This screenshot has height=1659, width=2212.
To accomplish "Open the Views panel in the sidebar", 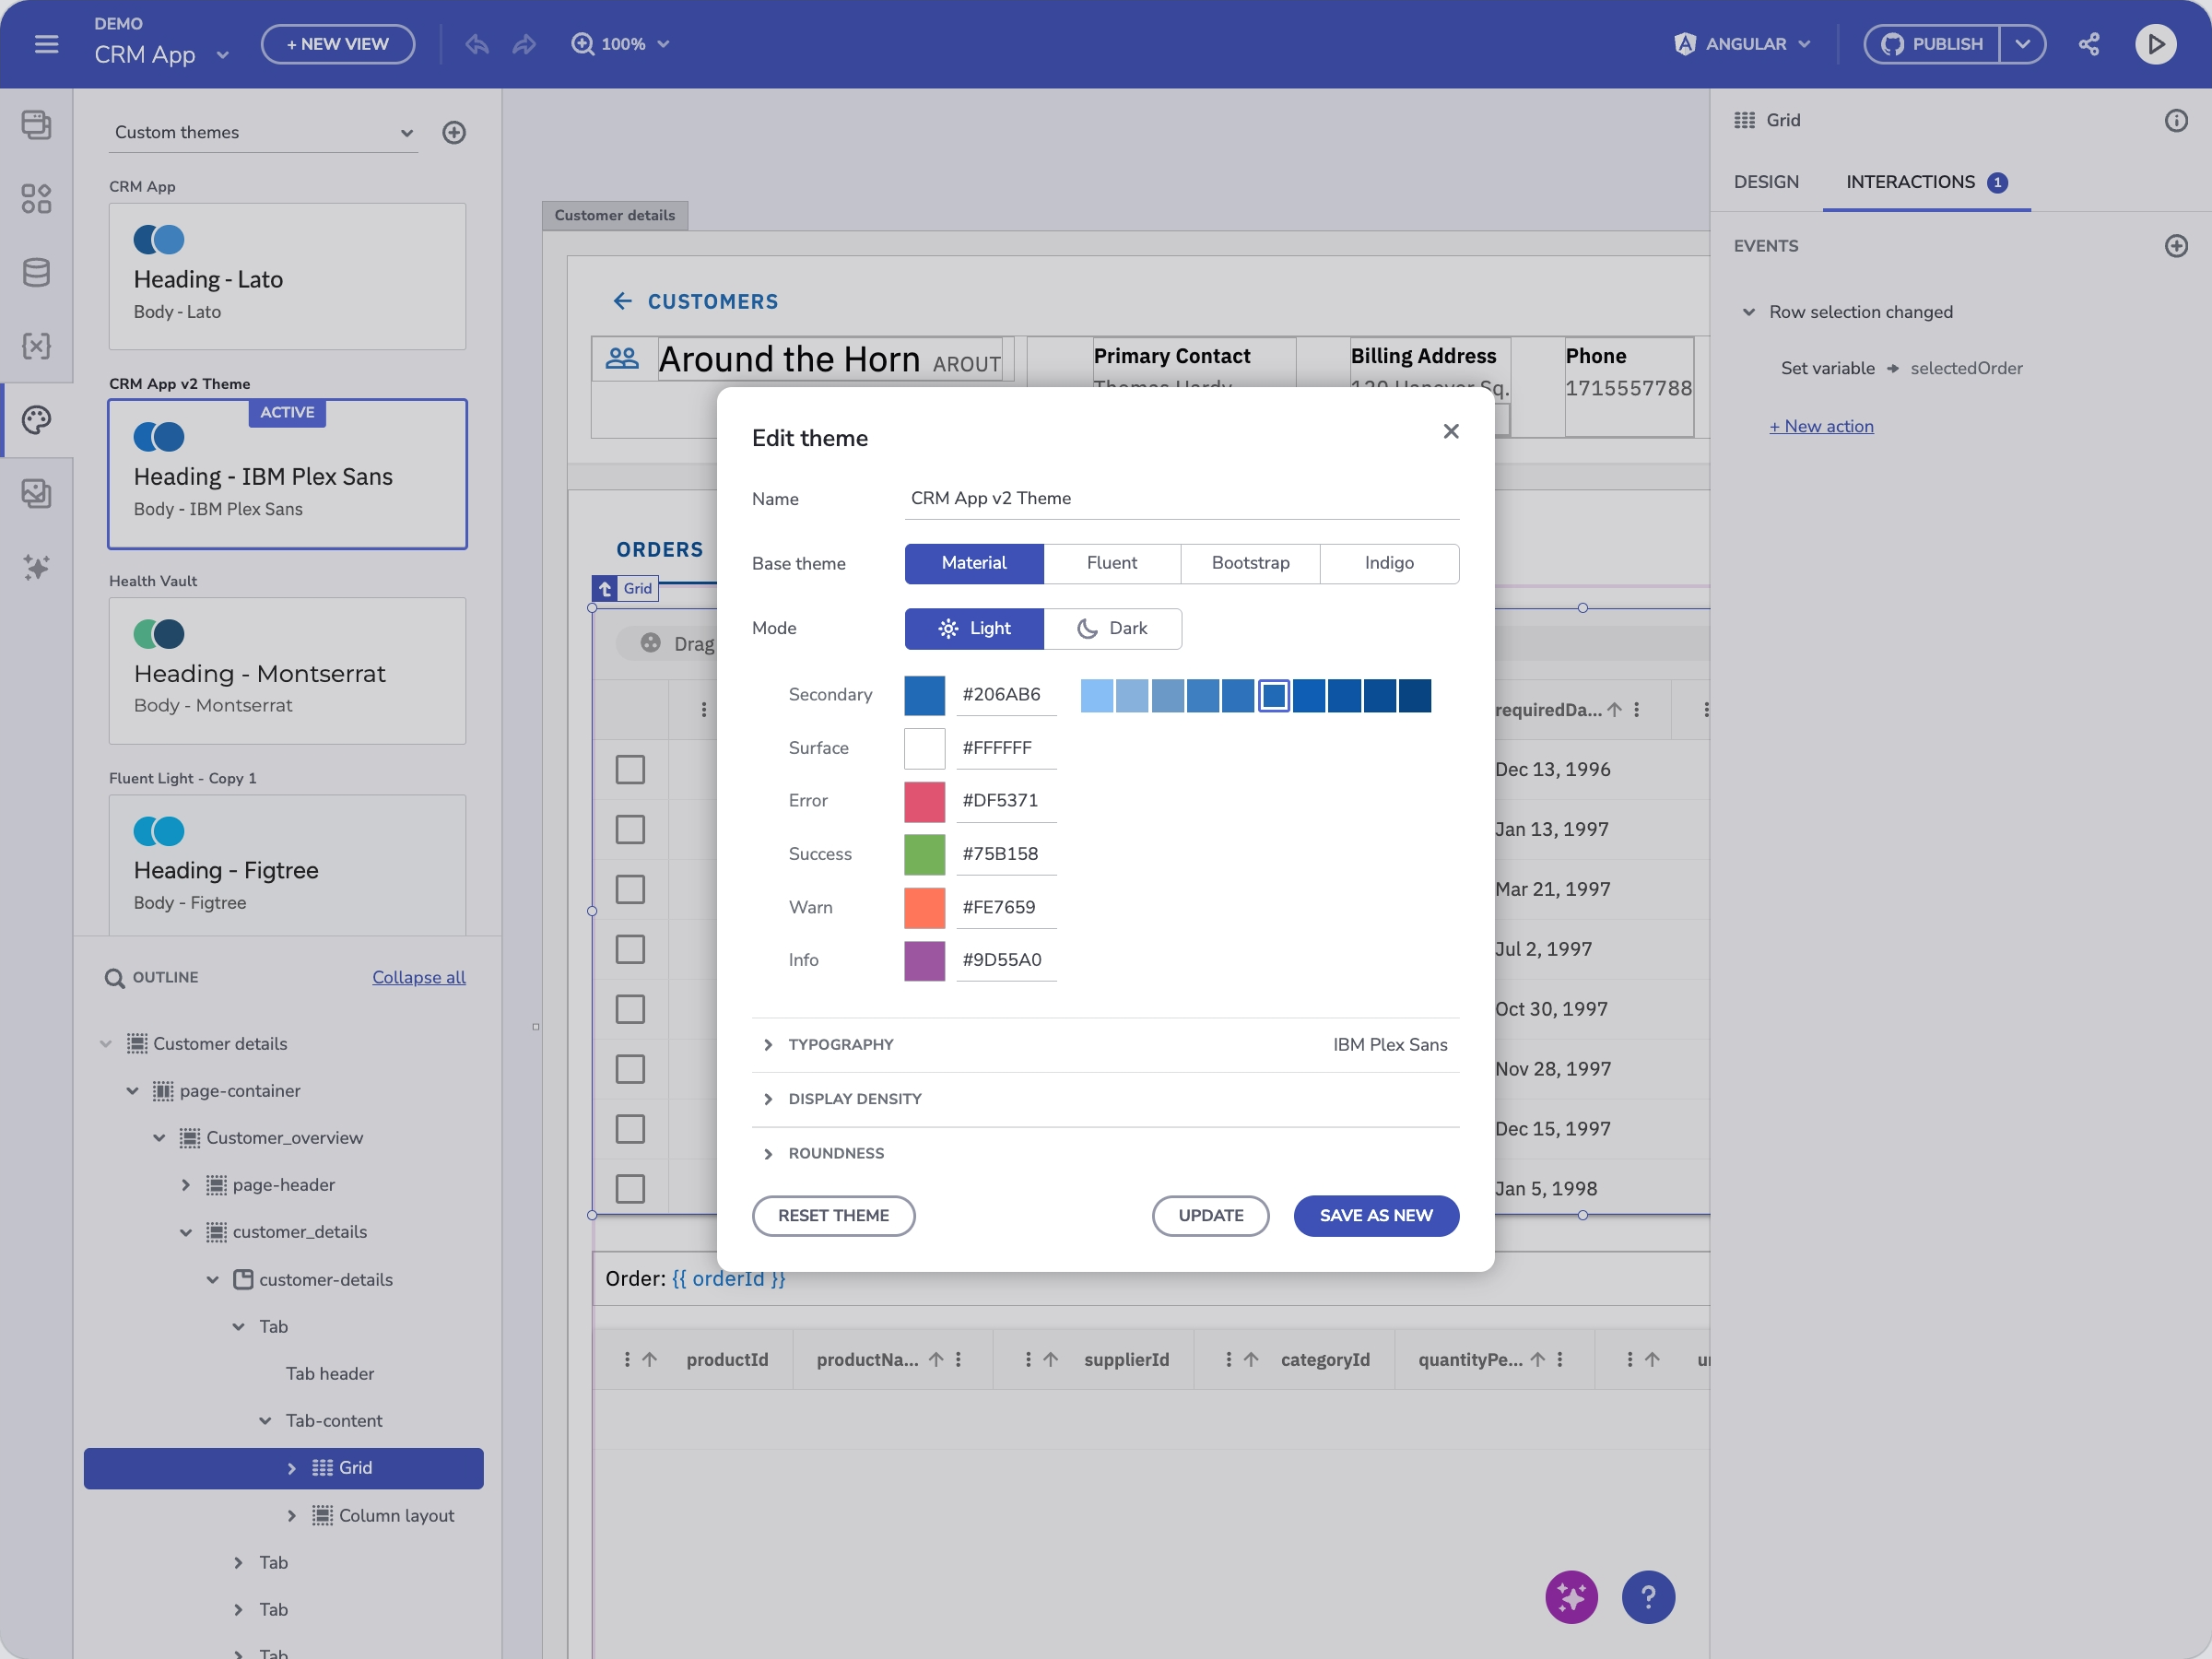I will pyautogui.click(x=36, y=124).
